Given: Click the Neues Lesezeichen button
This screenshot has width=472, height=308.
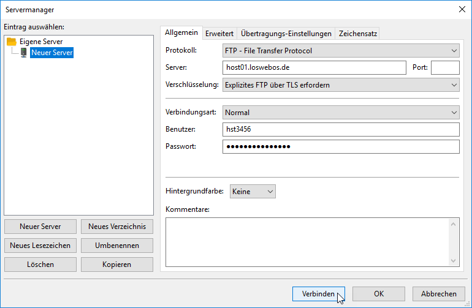Looking at the screenshot, I should (40, 246).
